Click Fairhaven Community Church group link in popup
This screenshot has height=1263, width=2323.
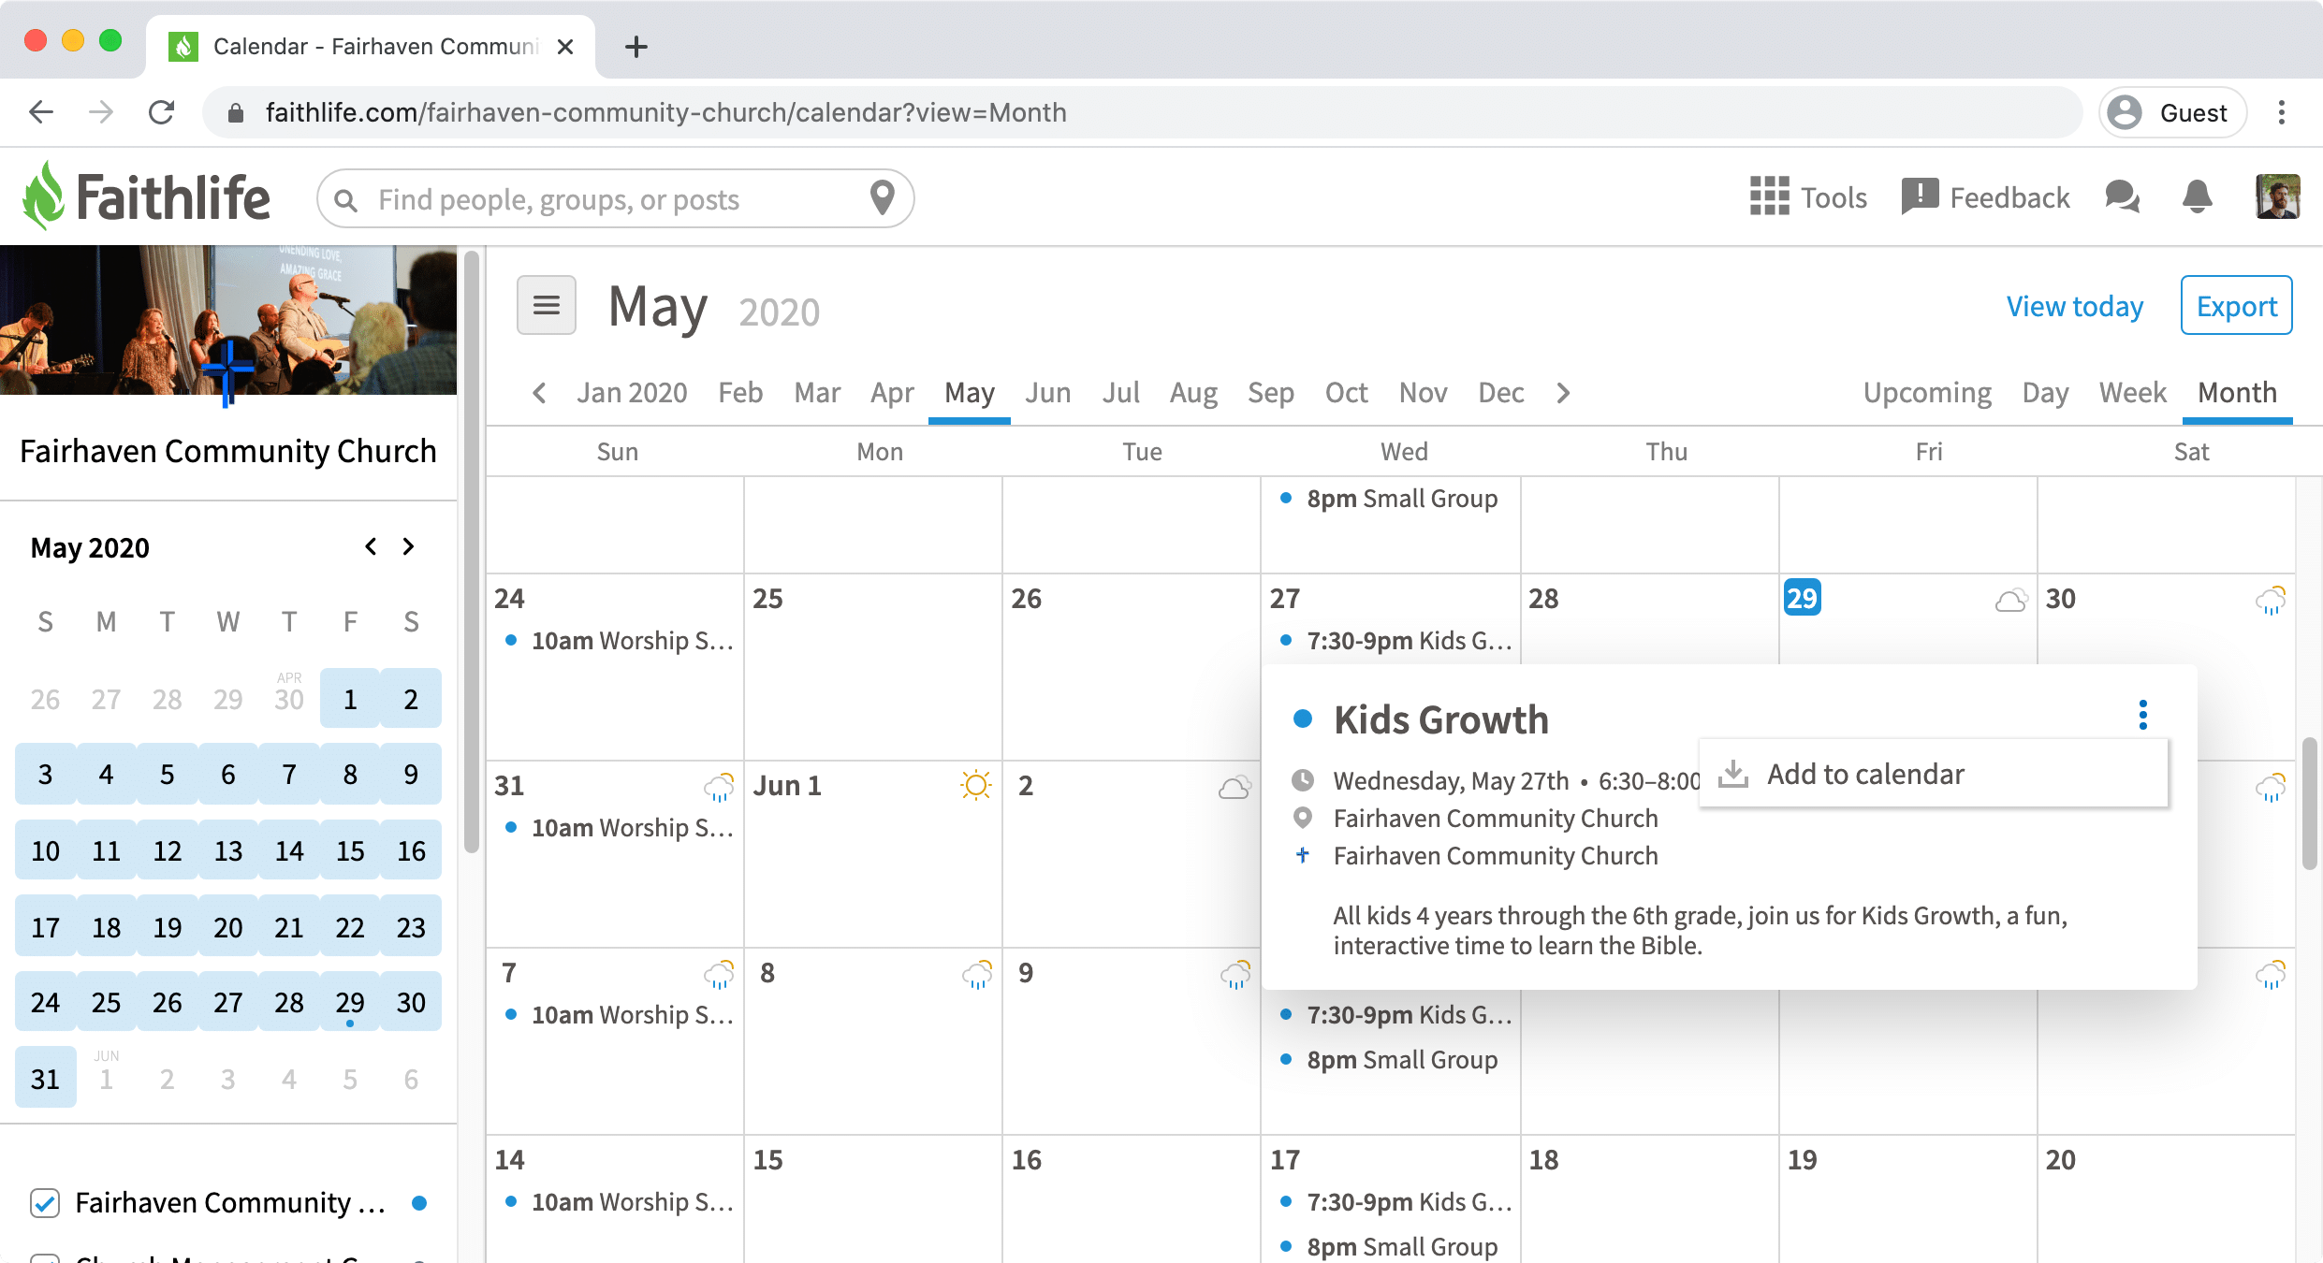click(1495, 855)
